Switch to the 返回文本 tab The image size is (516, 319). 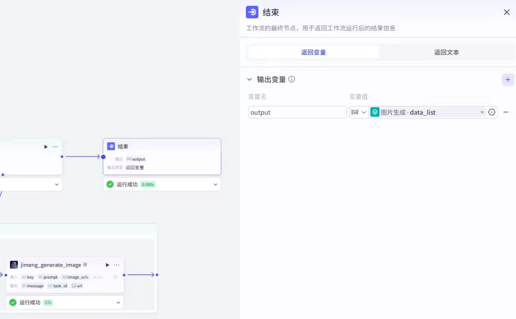pos(446,52)
